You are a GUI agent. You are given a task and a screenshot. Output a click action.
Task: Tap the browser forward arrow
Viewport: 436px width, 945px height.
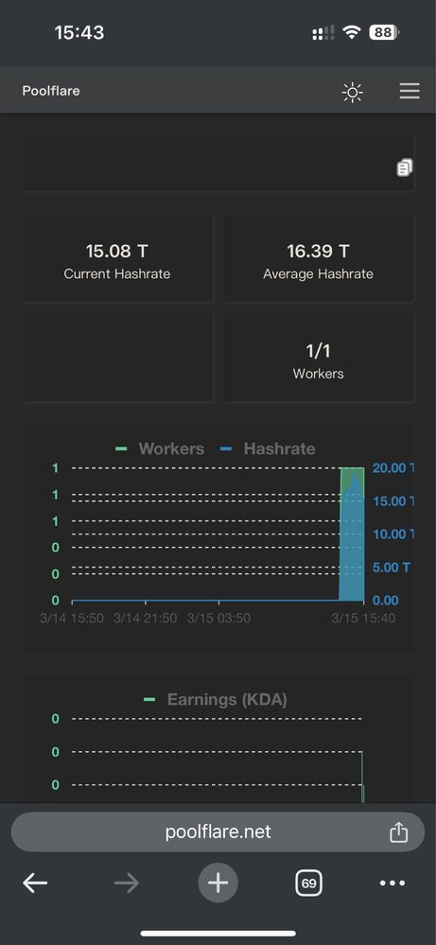pos(127,884)
